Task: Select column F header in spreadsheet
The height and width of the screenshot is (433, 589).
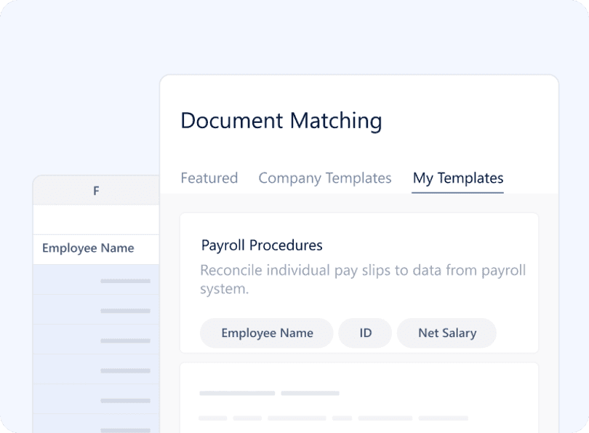Action: (x=96, y=191)
